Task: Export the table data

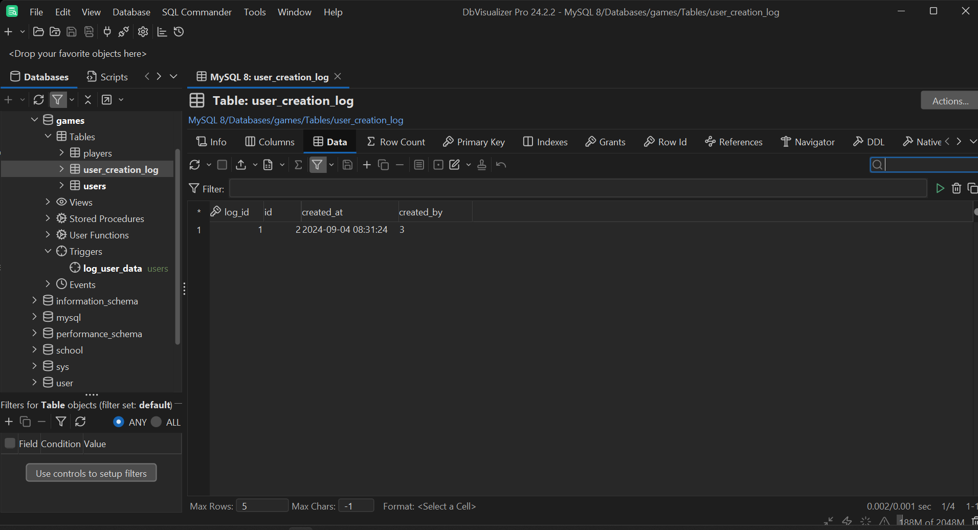Action: coord(240,164)
